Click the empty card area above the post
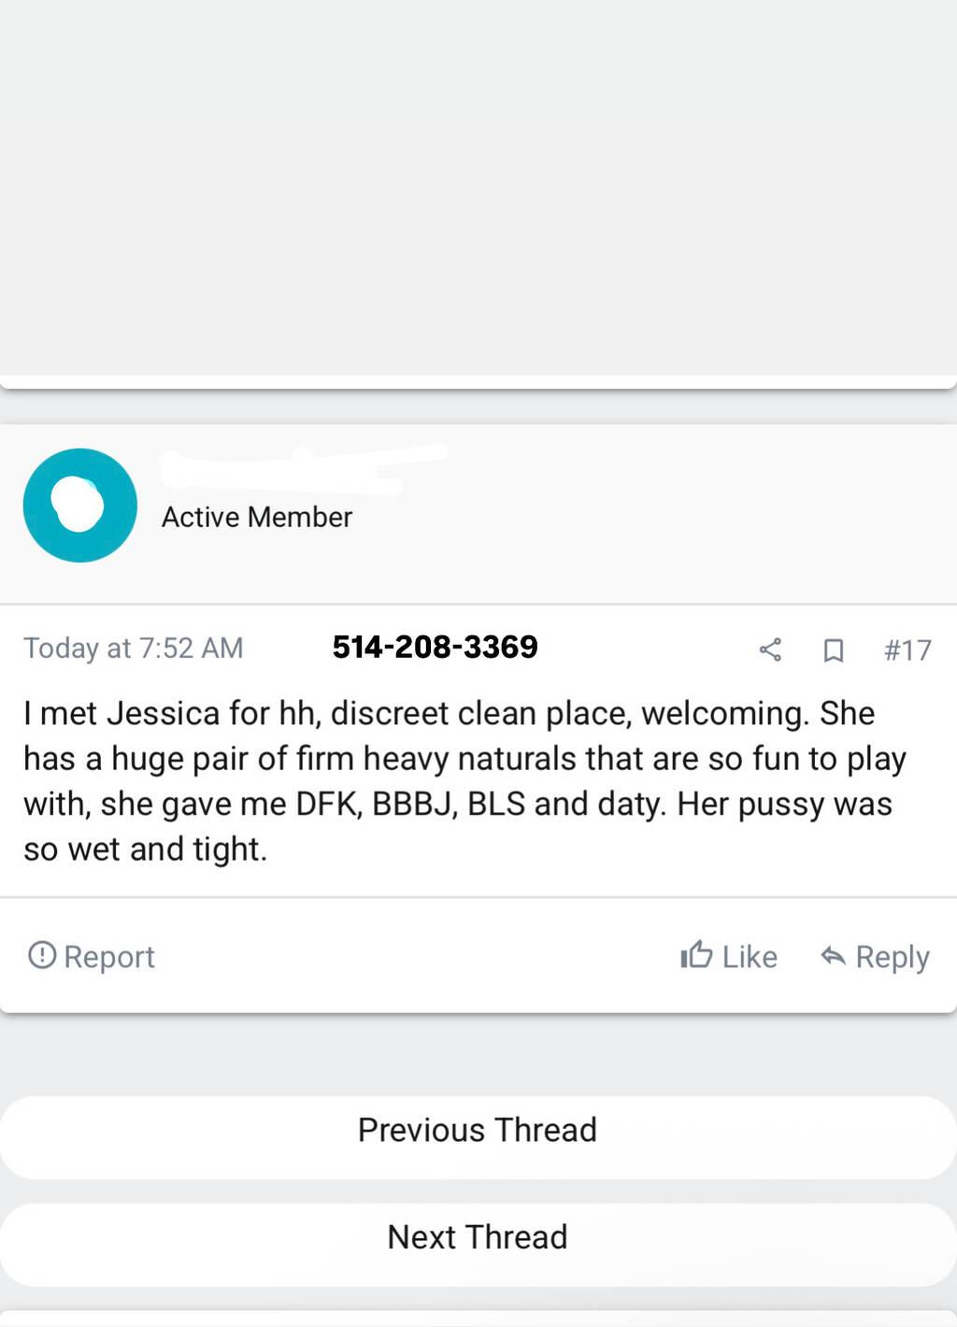This screenshot has height=1327, width=957. pos(478,187)
